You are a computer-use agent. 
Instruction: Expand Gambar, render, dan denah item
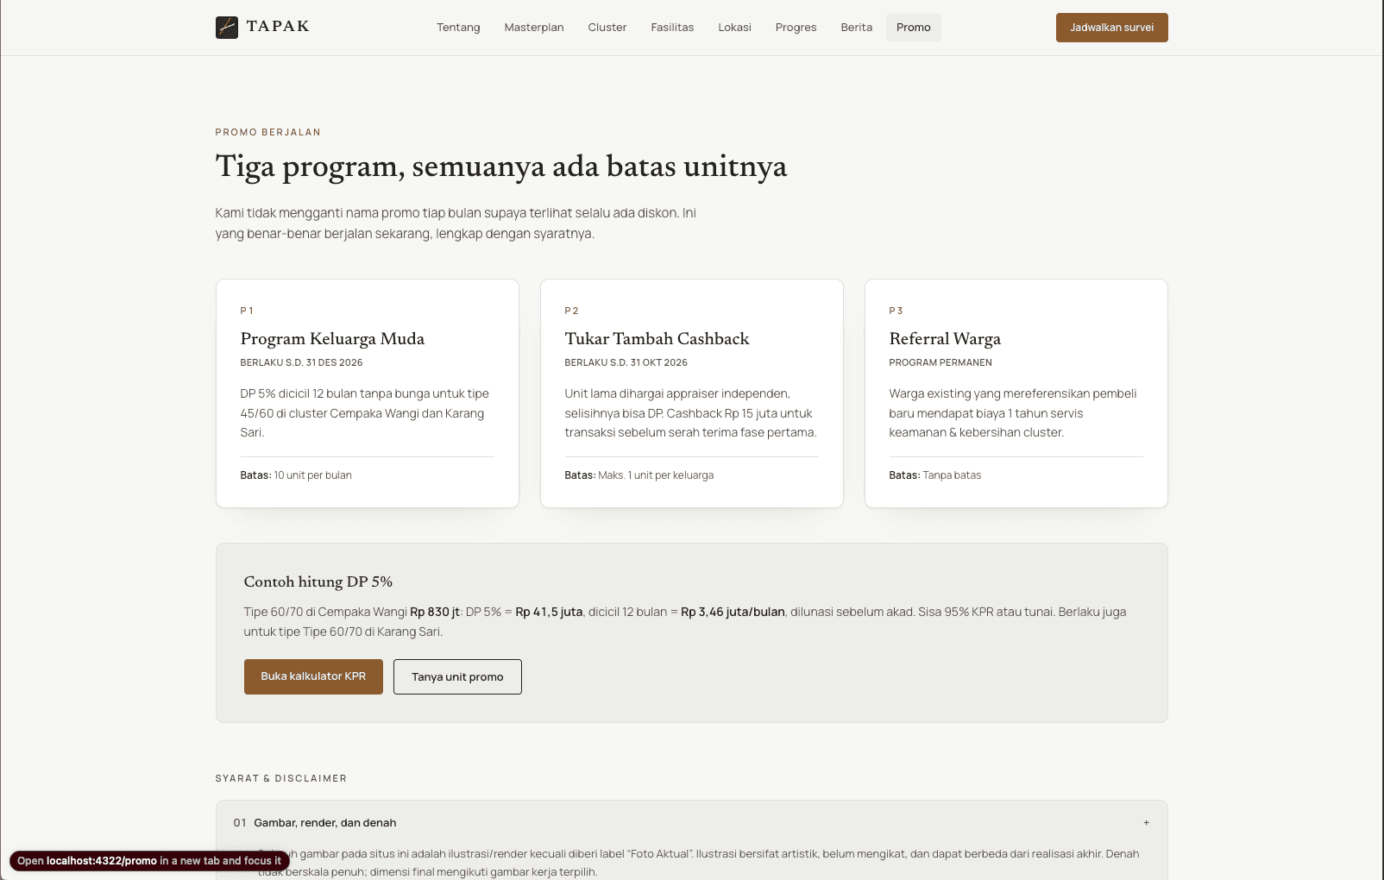click(x=691, y=822)
